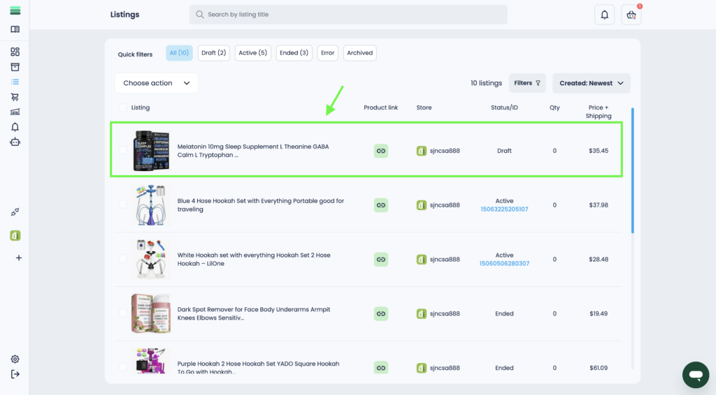The width and height of the screenshot is (716, 395).
Task: Open the settings gear in sidebar
Action: [15, 359]
